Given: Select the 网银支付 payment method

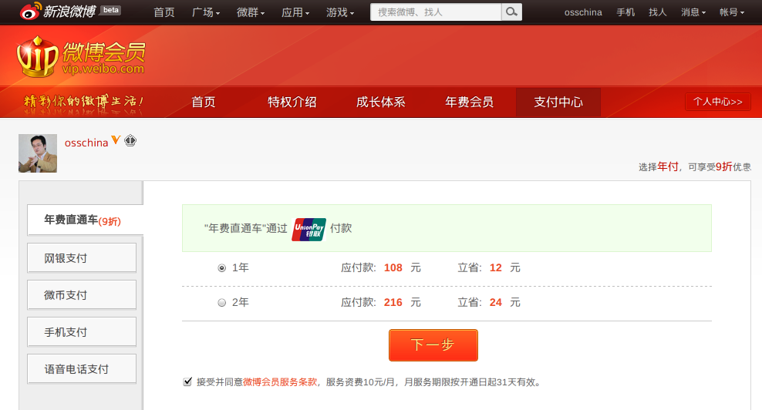Looking at the screenshot, I should click(x=82, y=258).
